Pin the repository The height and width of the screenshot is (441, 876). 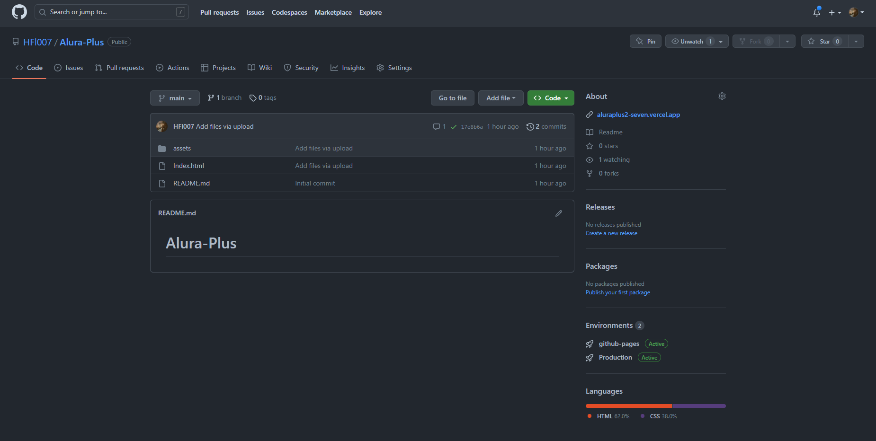(x=645, y=41)
